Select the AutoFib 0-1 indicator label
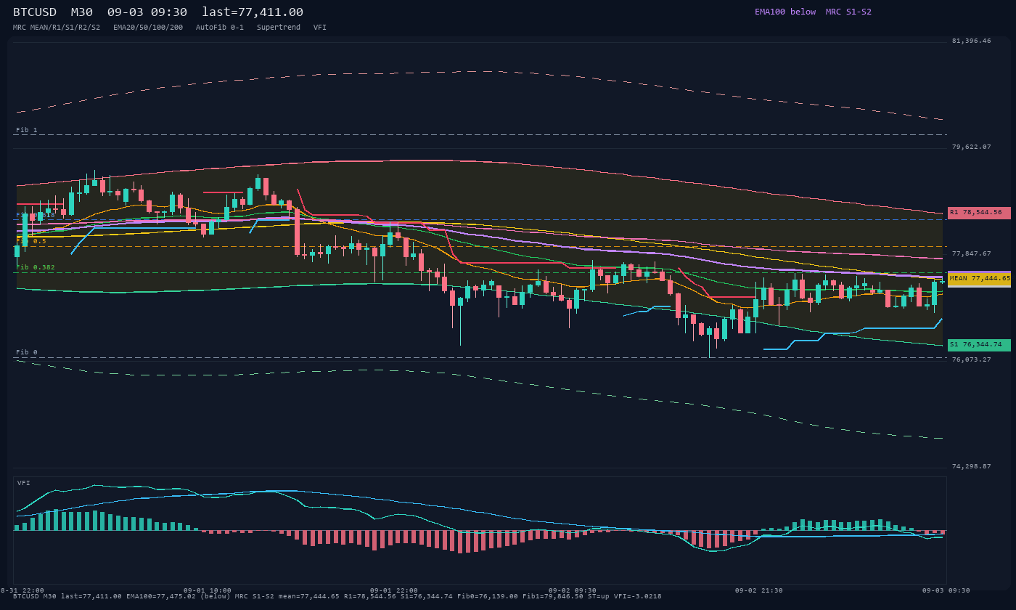Image resolution: width=1016 pixels, height=610 pixels. pos(220,28)
